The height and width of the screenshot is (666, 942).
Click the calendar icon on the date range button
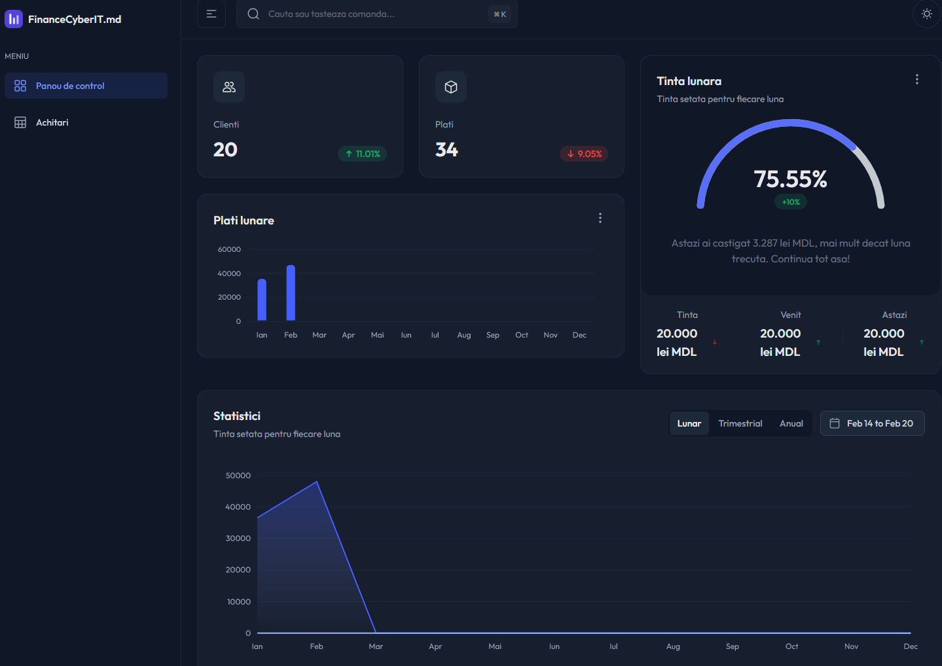pyautogui.click(x=835, y=423)
